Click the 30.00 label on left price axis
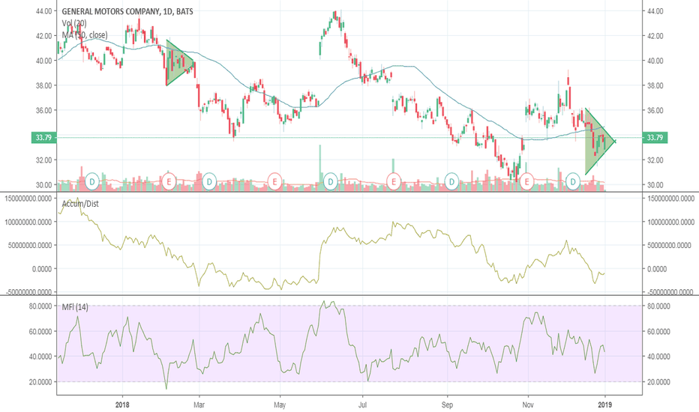699x412 pixels. click(x=43, y=185)
